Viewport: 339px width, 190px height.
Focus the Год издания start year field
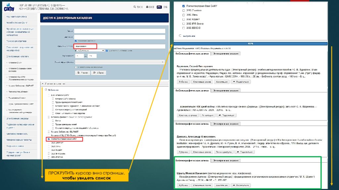[x=79, y=56]
